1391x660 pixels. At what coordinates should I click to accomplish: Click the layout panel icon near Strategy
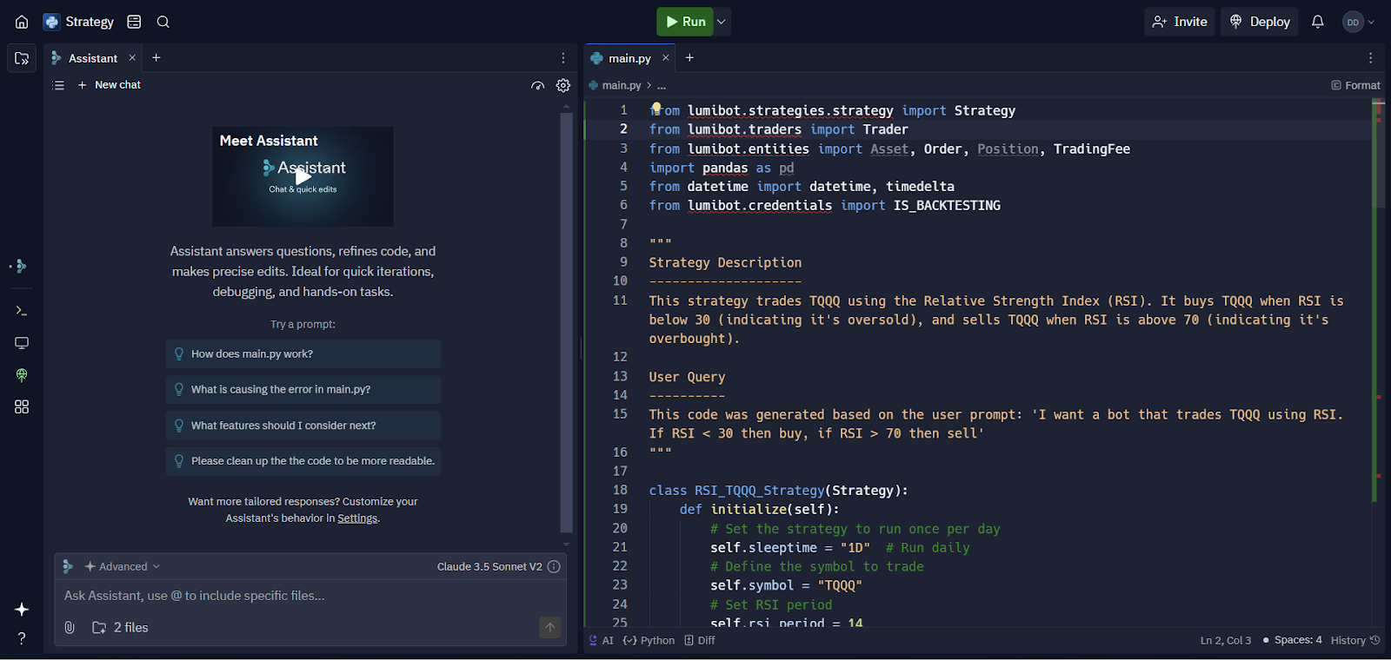click(x=134, y=22)
